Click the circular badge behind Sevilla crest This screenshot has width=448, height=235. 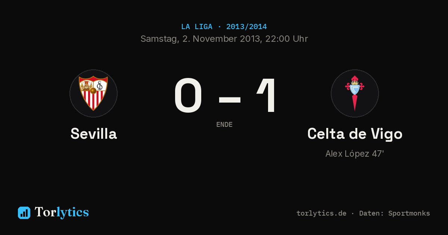[93, 93]
